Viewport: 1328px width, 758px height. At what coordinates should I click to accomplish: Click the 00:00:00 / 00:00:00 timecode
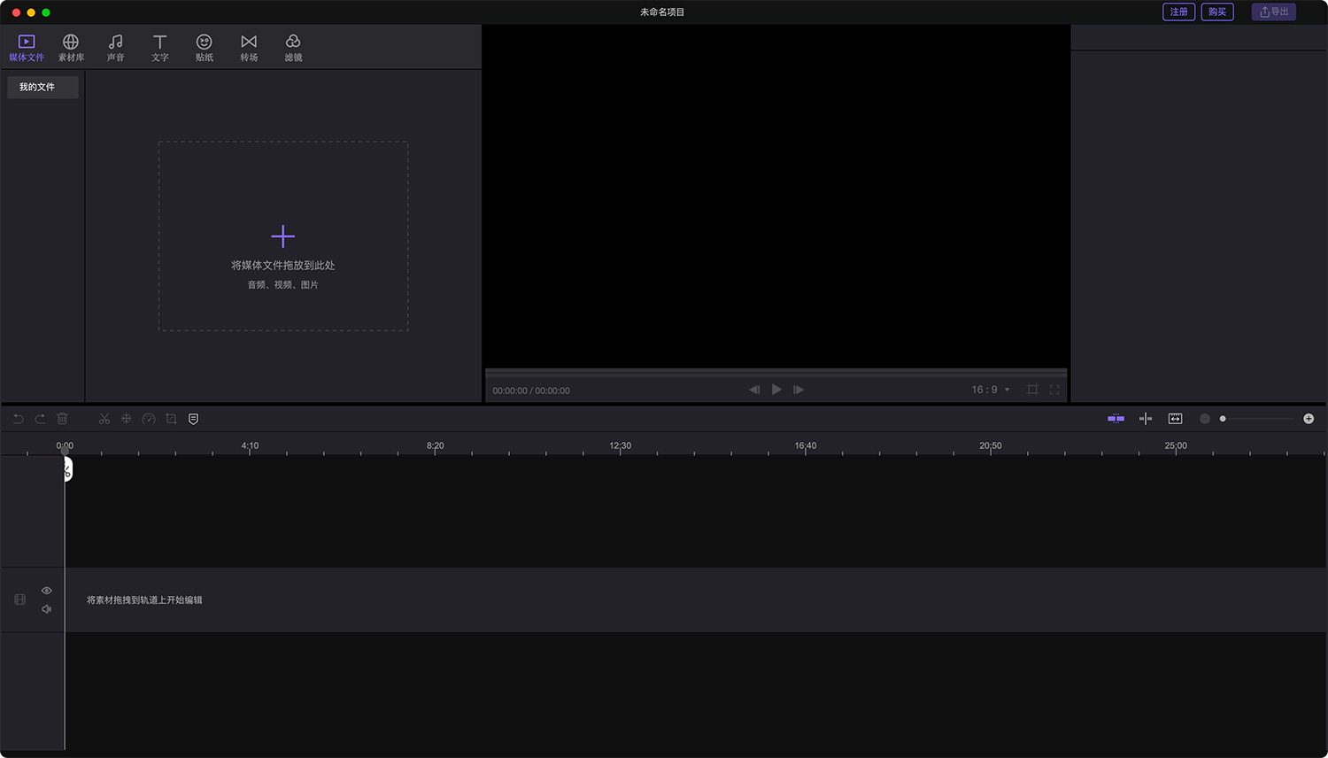click(x=531, y=391)
